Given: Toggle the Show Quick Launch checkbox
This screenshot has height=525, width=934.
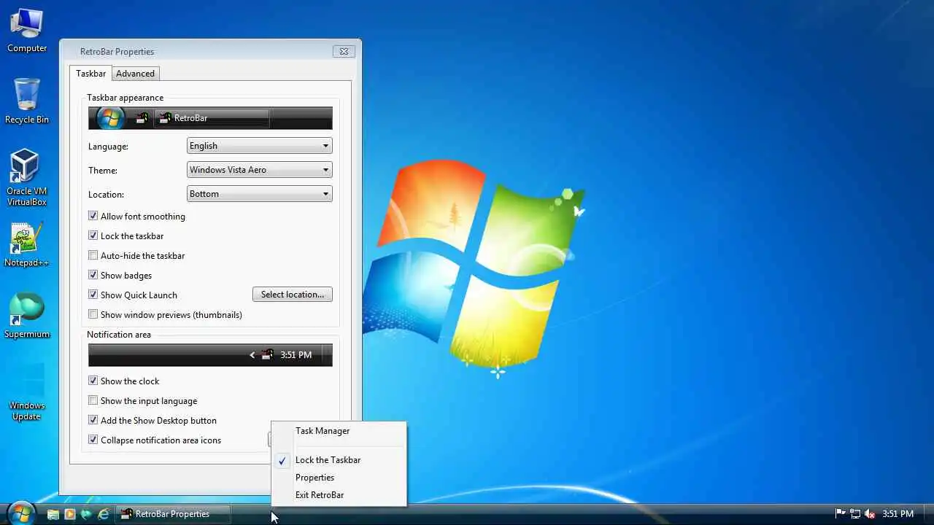Looking at the screenshot, I should point(93,295).
